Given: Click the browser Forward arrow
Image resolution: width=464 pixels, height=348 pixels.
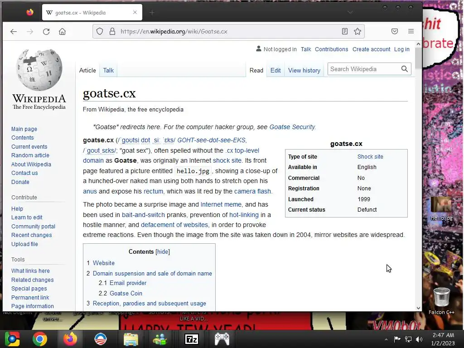Looking at the screenshot, I should [x=30, y=31].
